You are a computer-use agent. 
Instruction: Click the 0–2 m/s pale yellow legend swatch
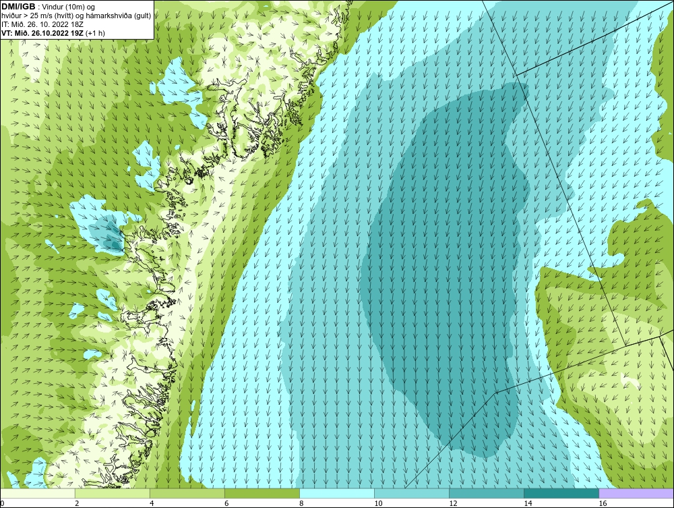click(38, 493)
